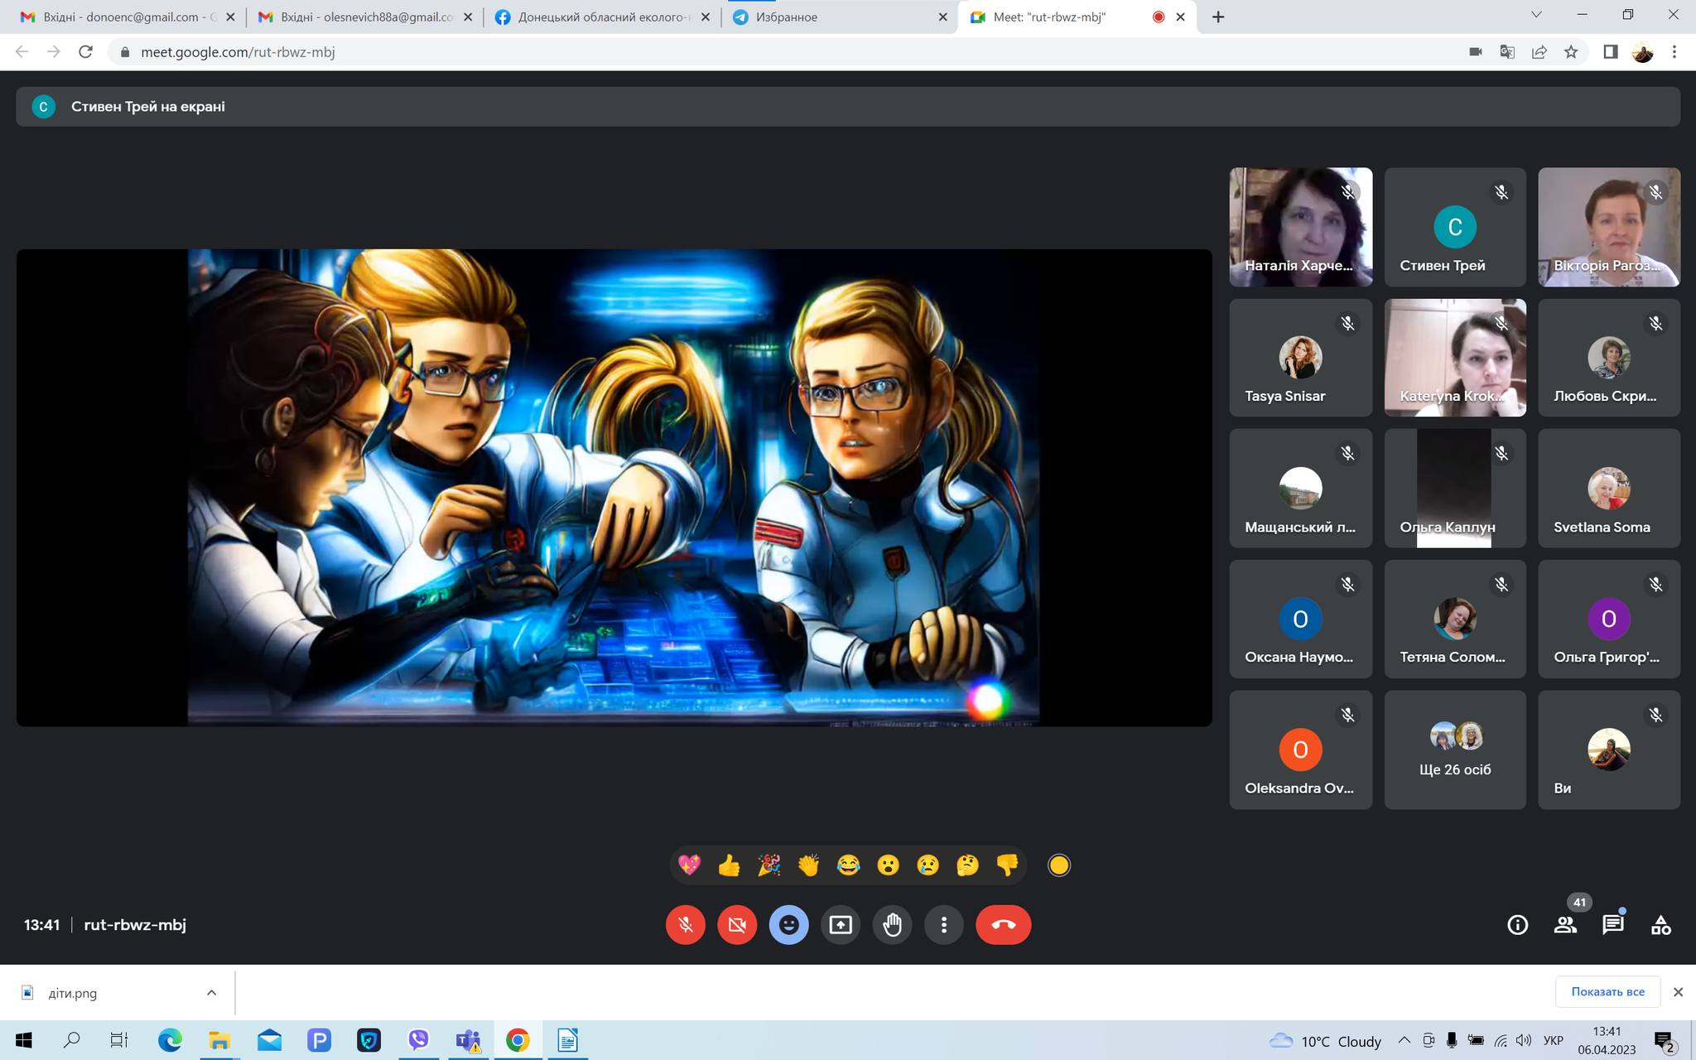Open Microsoft Teams from the taskbar
This screenshot has width=1696, height=1060.
(x=469, y=1040)
